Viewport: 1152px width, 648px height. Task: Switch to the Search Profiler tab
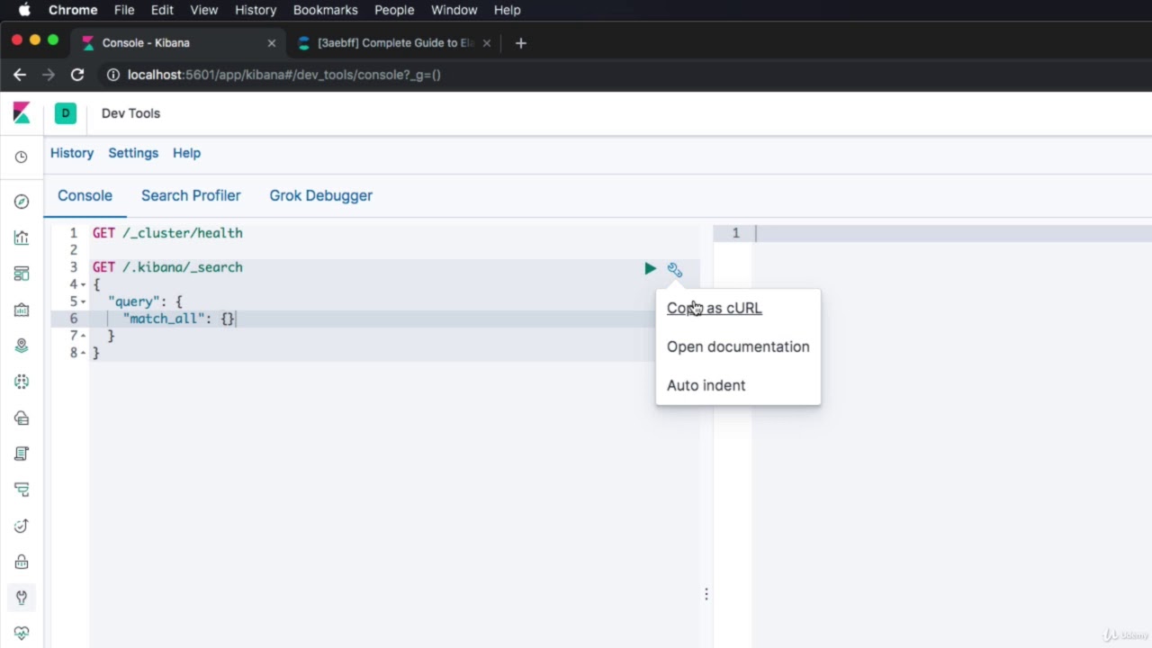(x=191, y=195)
